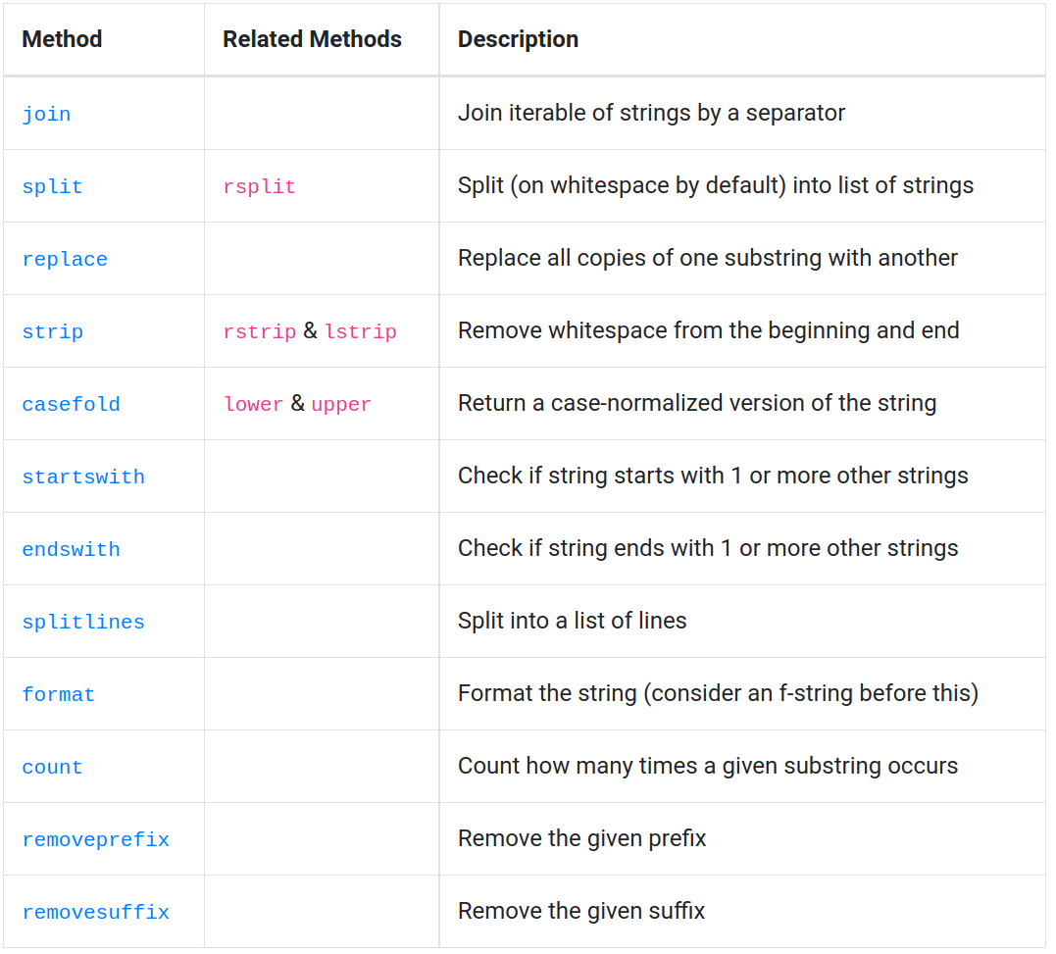
Task: Visit the removesuffix method link
Action: (x=95, y=912)
